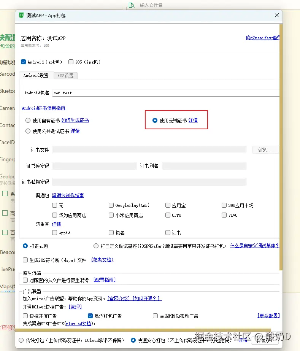Image resolution: width=300 pixels, height=351 pixels.
Task: Check the uniMP激励视频广告 checkbox
Action: tap(155, 316)
